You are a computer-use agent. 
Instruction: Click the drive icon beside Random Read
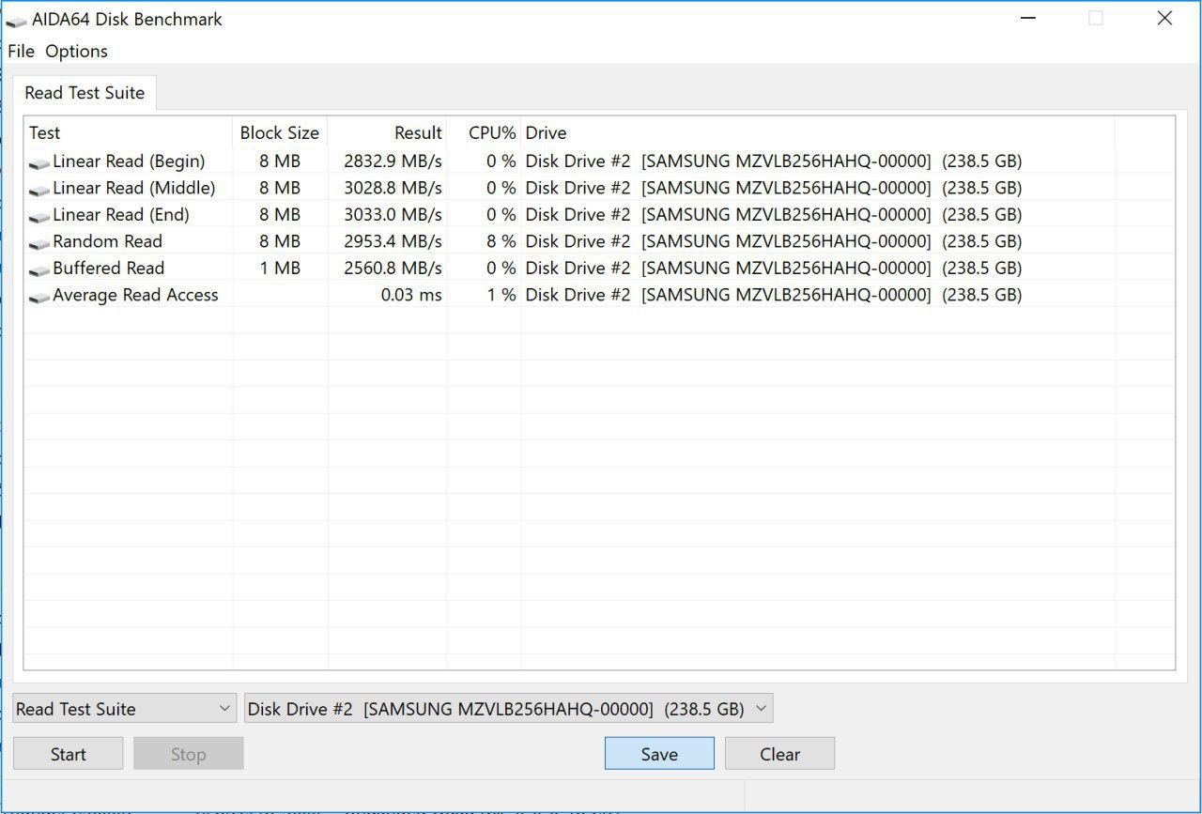pos(39,243)
